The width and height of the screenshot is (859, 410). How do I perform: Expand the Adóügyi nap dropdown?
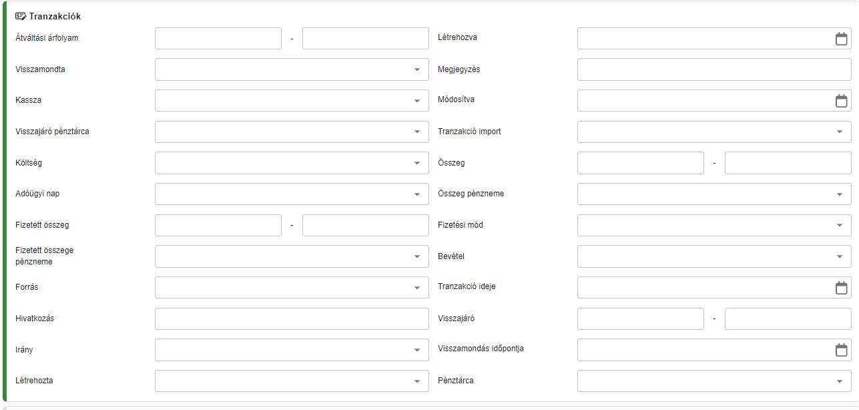coord(292,194)
